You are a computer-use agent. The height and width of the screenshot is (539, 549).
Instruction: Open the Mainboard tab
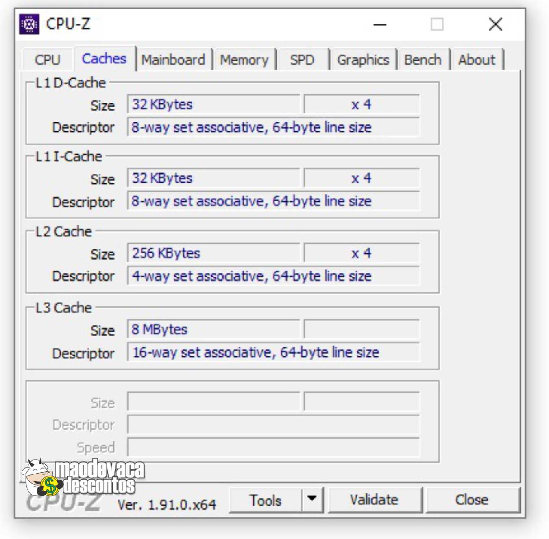(x=173, y=60)
